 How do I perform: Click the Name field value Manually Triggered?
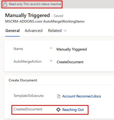click(72, 49)
